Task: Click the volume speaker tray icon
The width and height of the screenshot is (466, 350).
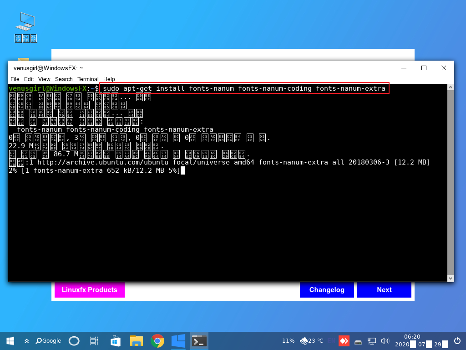Action: 385,341
